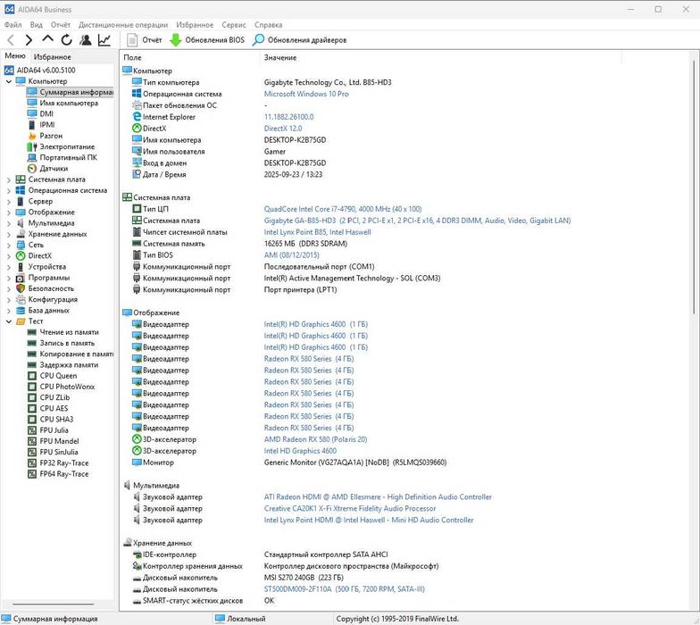Open the DirectX 12.0 link
Viewport: 700px width, 625px height.
pyautogui.click(x=282, y=129)
